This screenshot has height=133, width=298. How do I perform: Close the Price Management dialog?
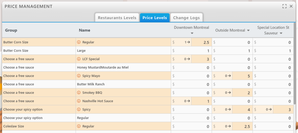pos(291,6)
